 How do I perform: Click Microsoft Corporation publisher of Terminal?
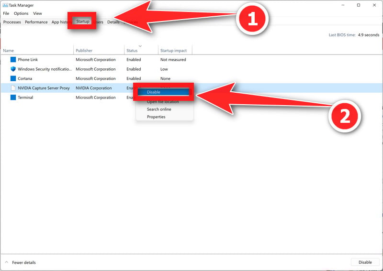click(x=95, y=98)
